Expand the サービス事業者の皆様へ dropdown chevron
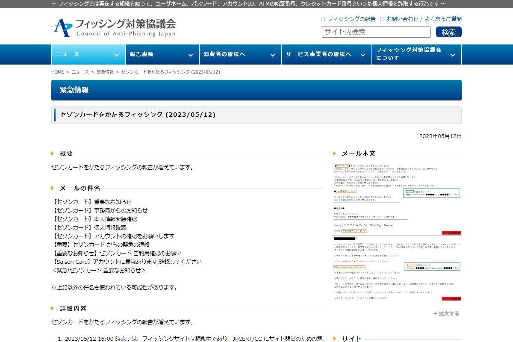The width and height of the screenshot is (513, 342). coord(363,55)
